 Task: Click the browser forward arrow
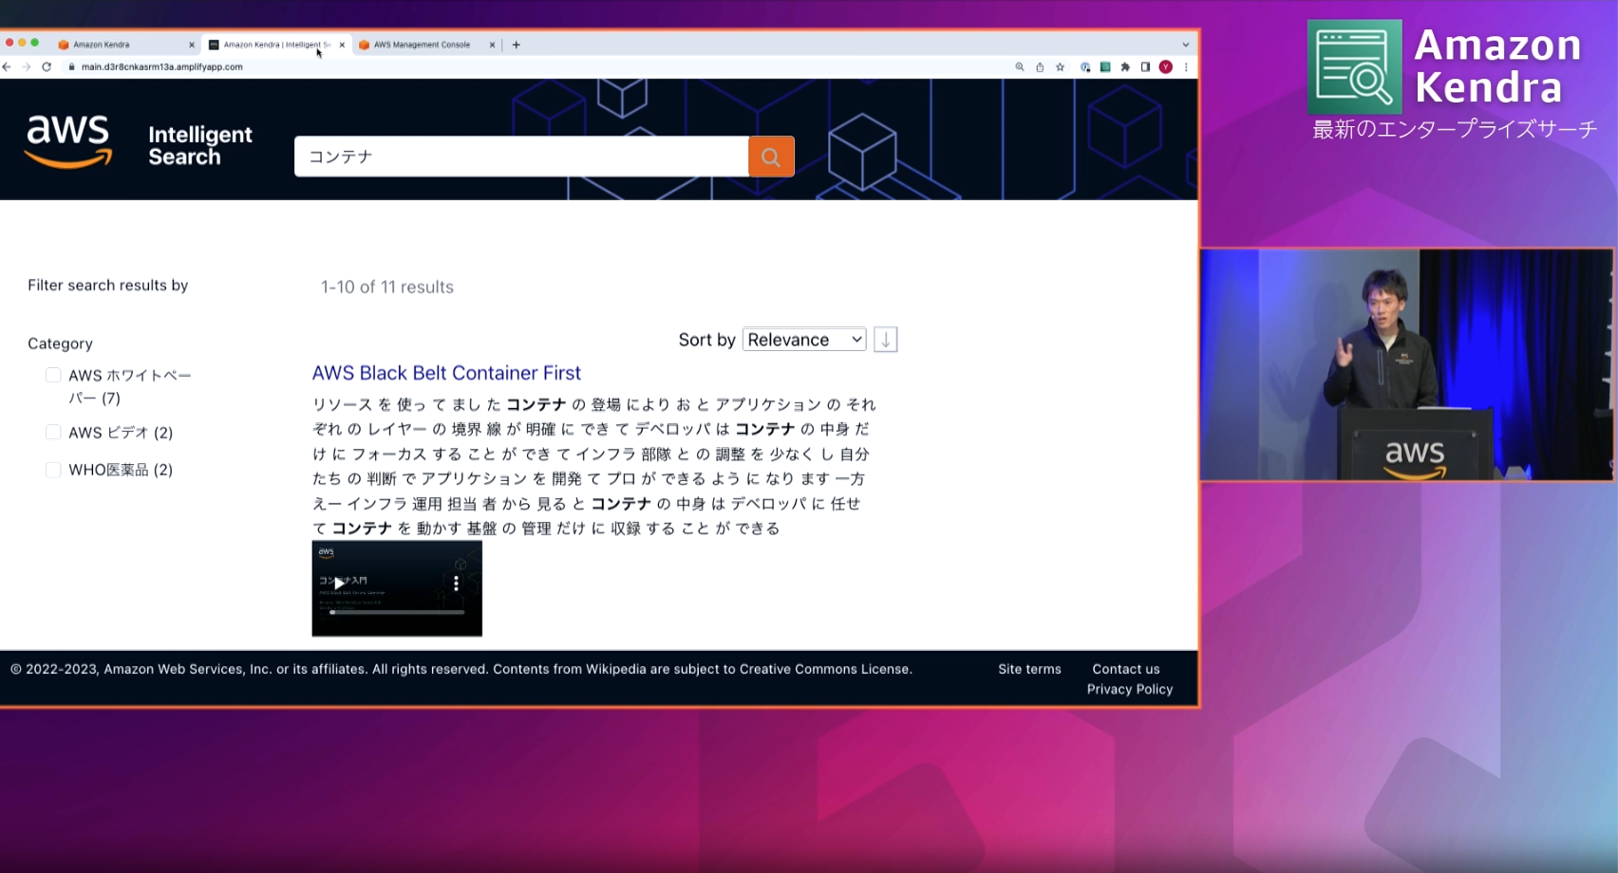(x=27, y=67)
